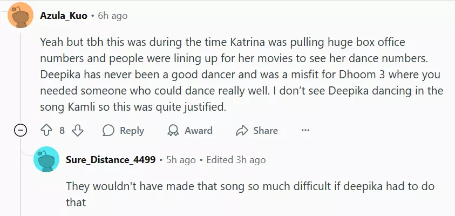Click the Share arrow icon
455x216 pixels.
tap(242, 131)
